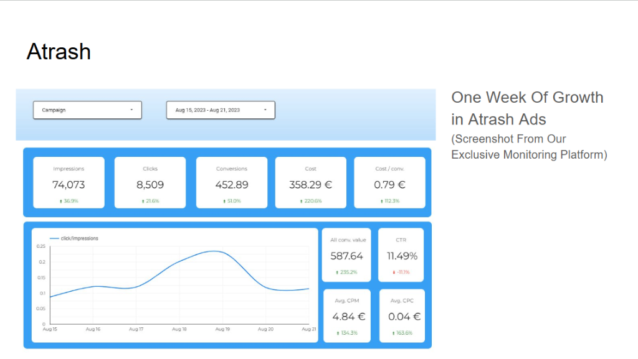Click the Impressions value 74,073

click(69, 185)
